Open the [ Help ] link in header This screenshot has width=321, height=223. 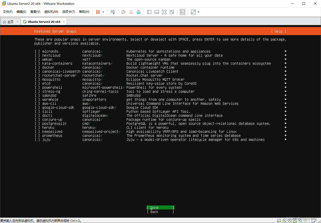[279, 31]
